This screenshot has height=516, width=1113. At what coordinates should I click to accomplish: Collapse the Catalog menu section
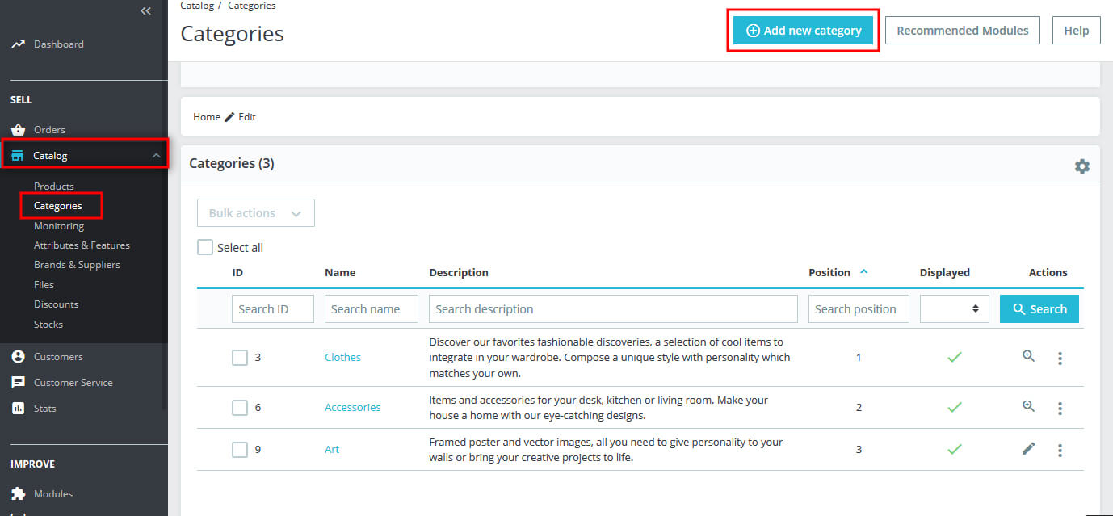156,156
